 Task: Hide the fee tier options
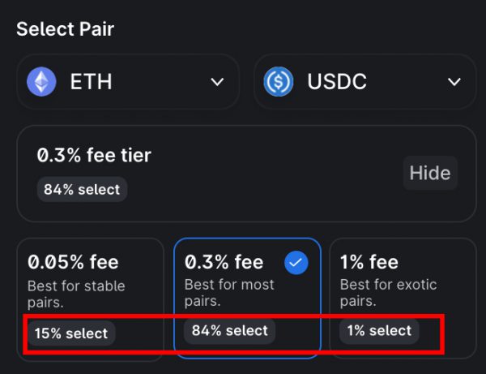(429, 173)
